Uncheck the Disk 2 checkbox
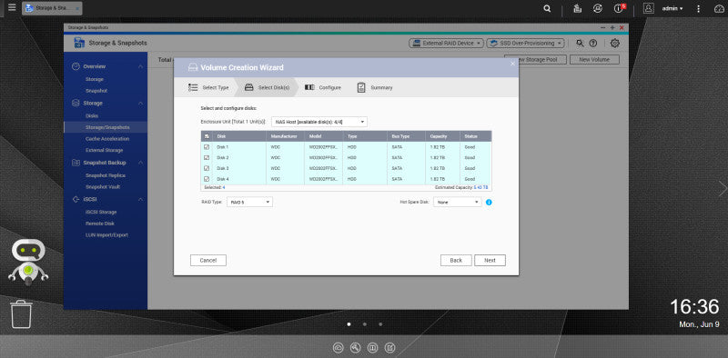 tap(207, 158)
